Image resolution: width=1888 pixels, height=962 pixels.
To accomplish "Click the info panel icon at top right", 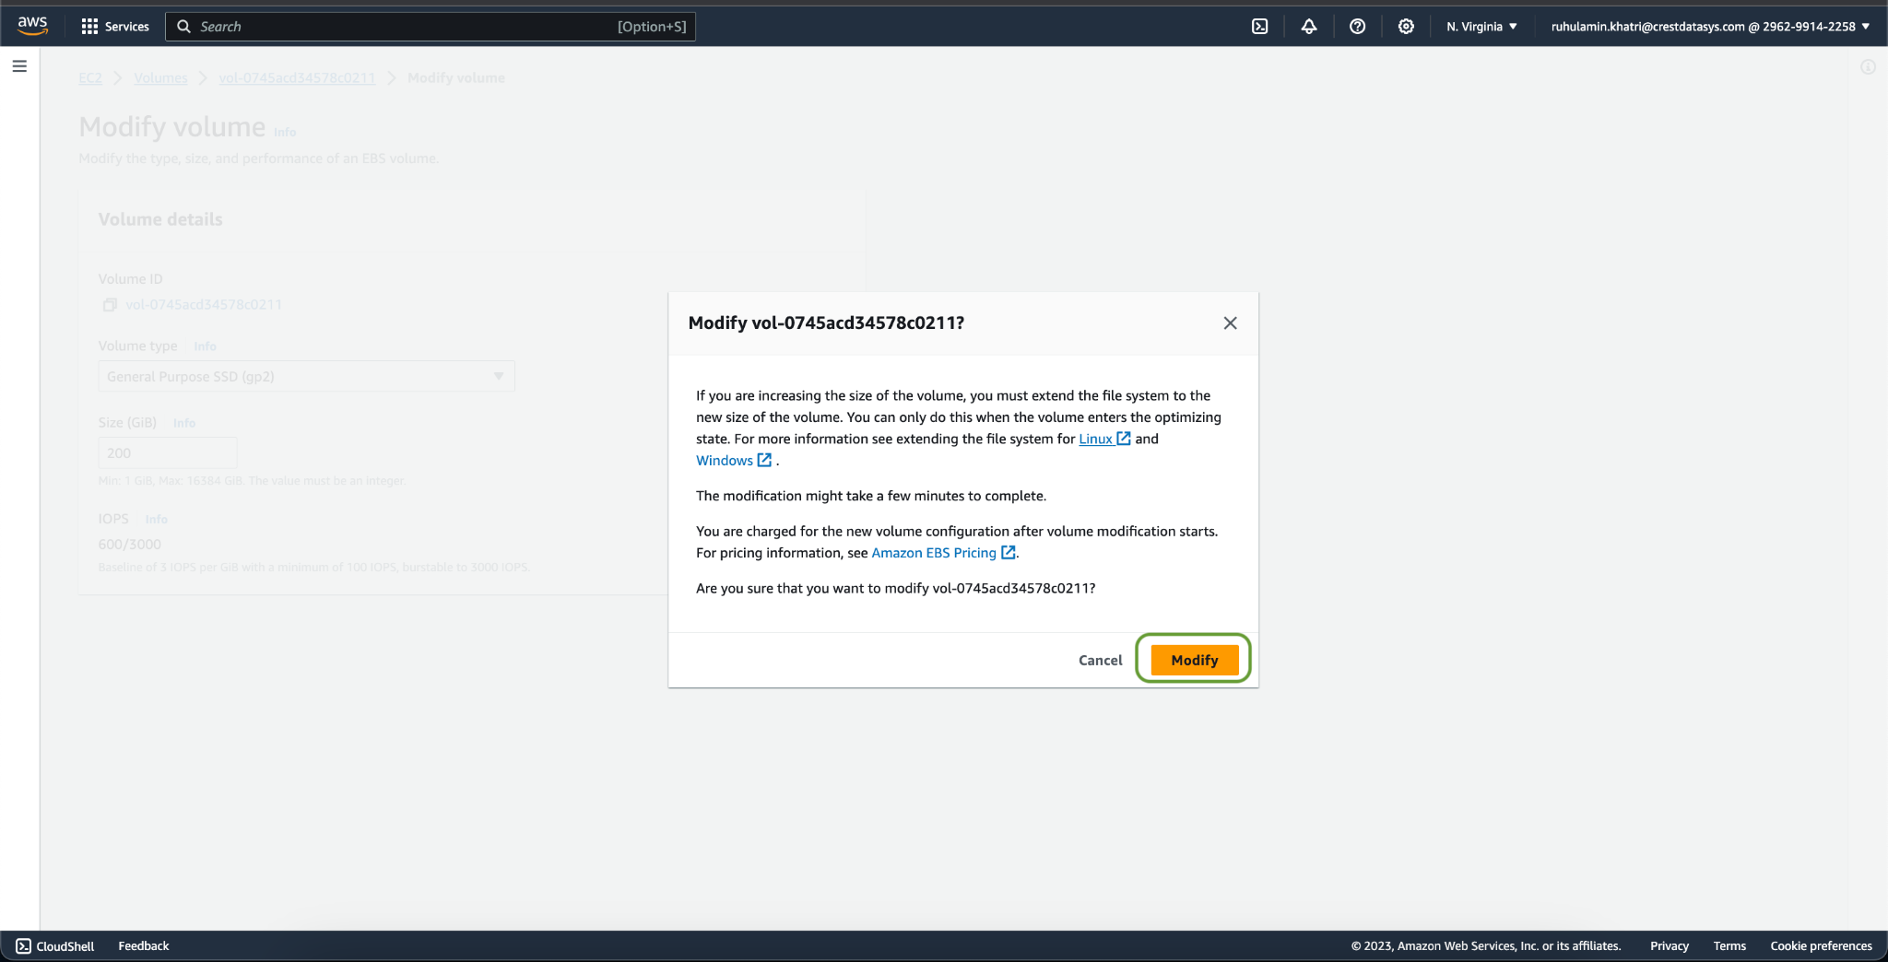I will pos(1868,67).
